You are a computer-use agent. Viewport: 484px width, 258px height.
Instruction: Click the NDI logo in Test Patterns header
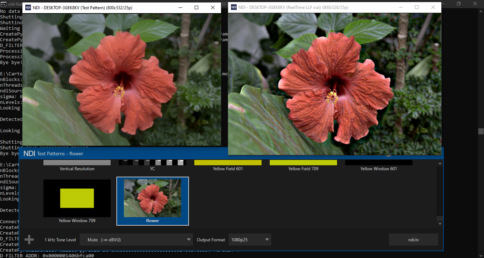(29, 154)
